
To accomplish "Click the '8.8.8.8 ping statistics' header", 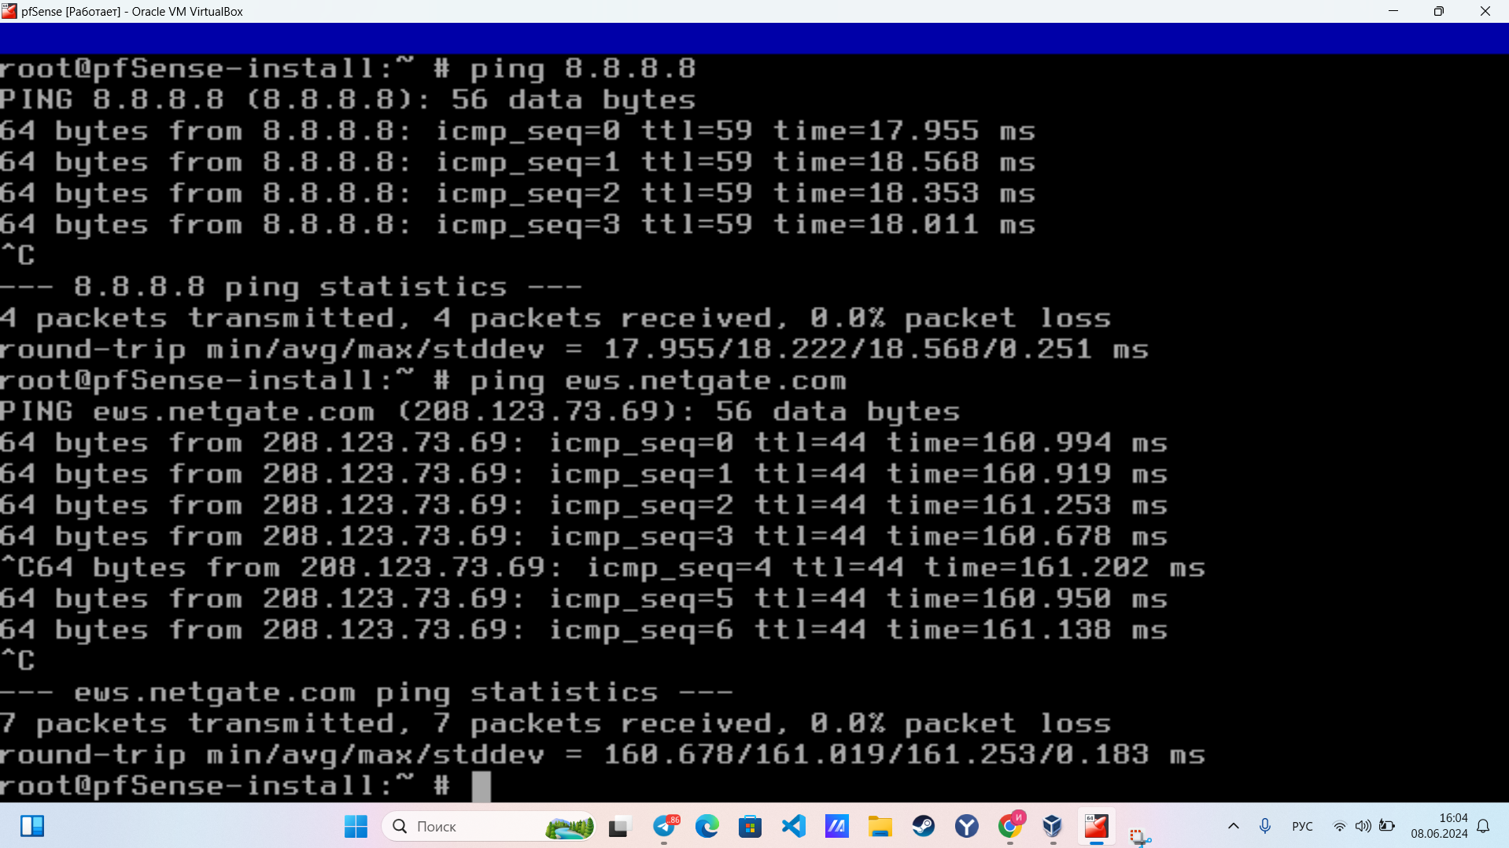I will pos(291,288).
